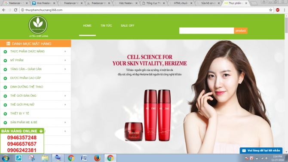Open the AdBlock extension icon
This screenshot has height=162, width=288.
tap(278, 10)
